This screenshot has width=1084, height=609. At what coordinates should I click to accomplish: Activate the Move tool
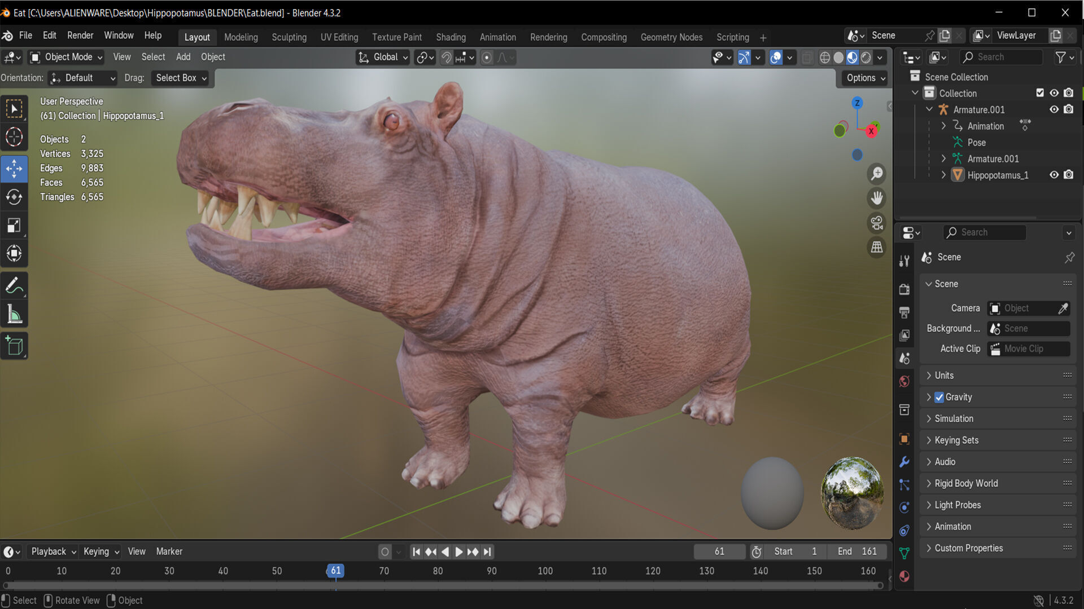(x=14, y=169)
